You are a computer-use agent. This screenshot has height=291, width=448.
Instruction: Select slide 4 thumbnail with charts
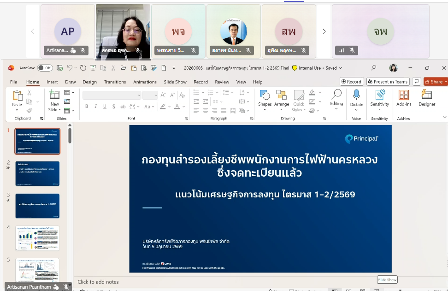[x=37, y=238]
